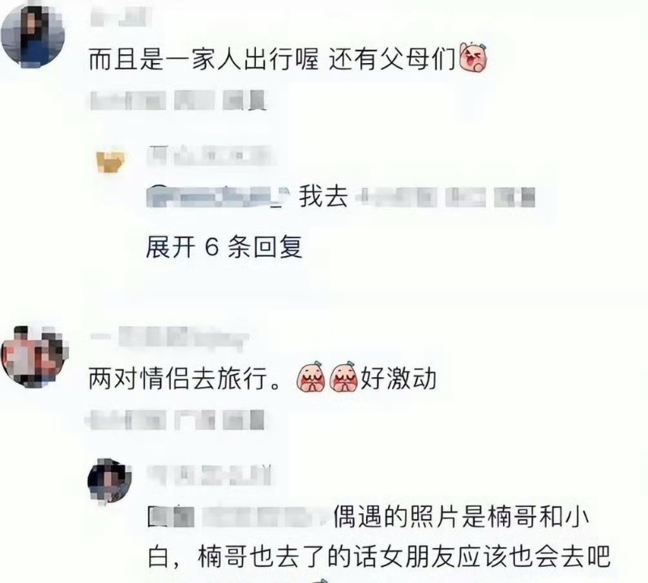Tap the blurred mention before 我去
This screenshot has width=648, height=583.
[217, 196]
